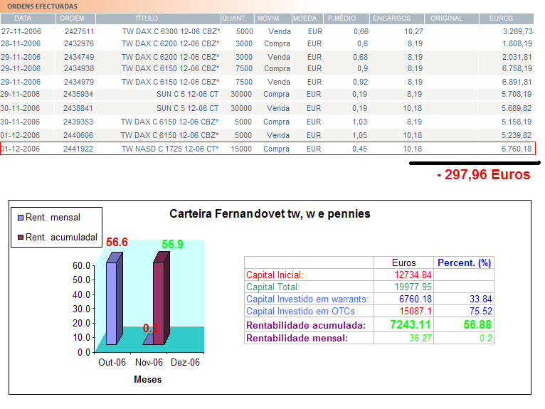Click euros value 6.760,18 in orders table

click(517, 149)
